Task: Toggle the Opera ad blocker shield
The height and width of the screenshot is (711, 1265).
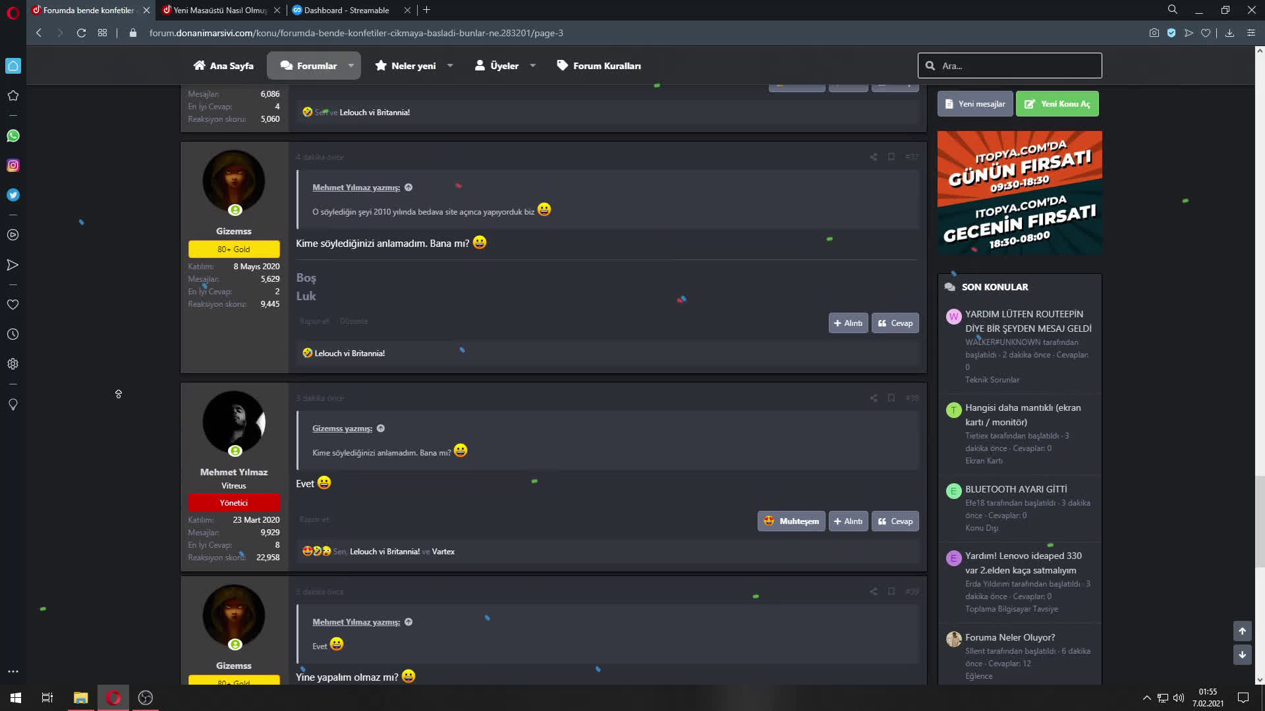Action: coord(1171,33)
